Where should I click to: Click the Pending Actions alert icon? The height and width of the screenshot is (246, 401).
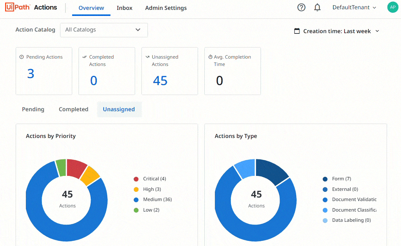(22, 57)
